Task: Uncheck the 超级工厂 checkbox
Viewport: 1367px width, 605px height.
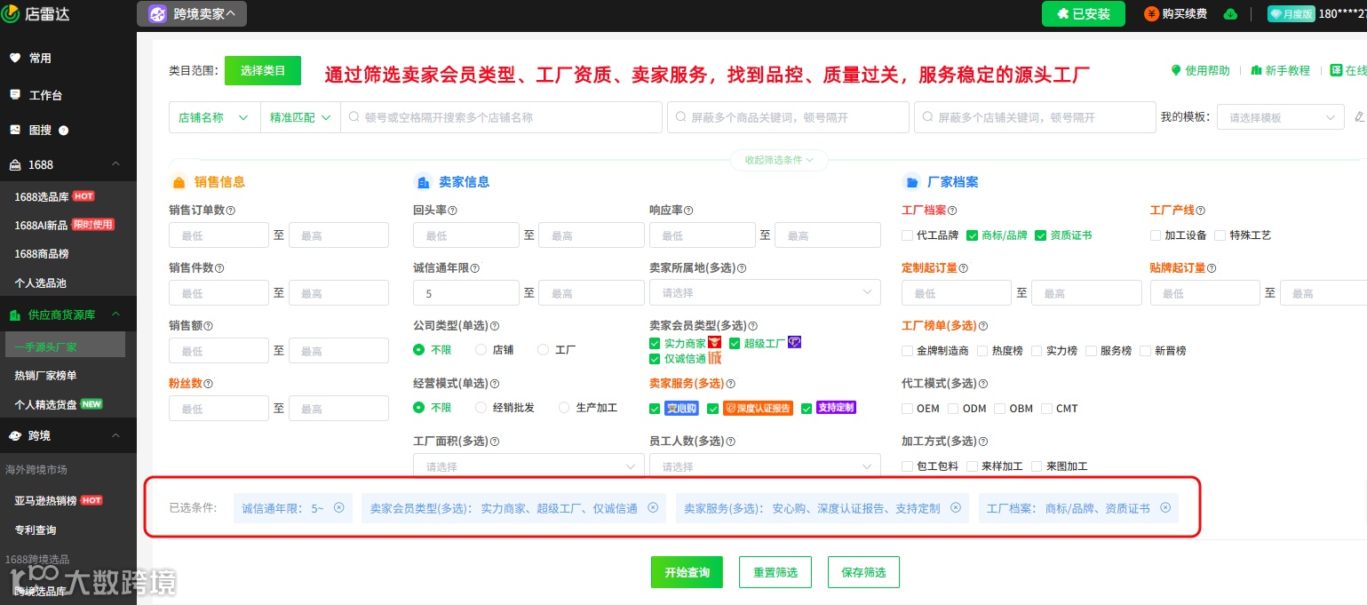Action: pos(735,343)
